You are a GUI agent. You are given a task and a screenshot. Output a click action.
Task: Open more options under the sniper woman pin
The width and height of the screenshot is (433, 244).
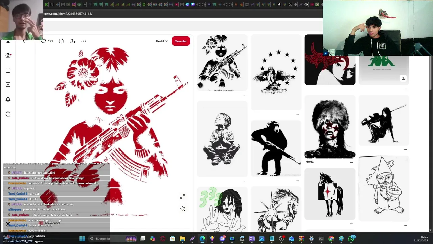[405, 149]
